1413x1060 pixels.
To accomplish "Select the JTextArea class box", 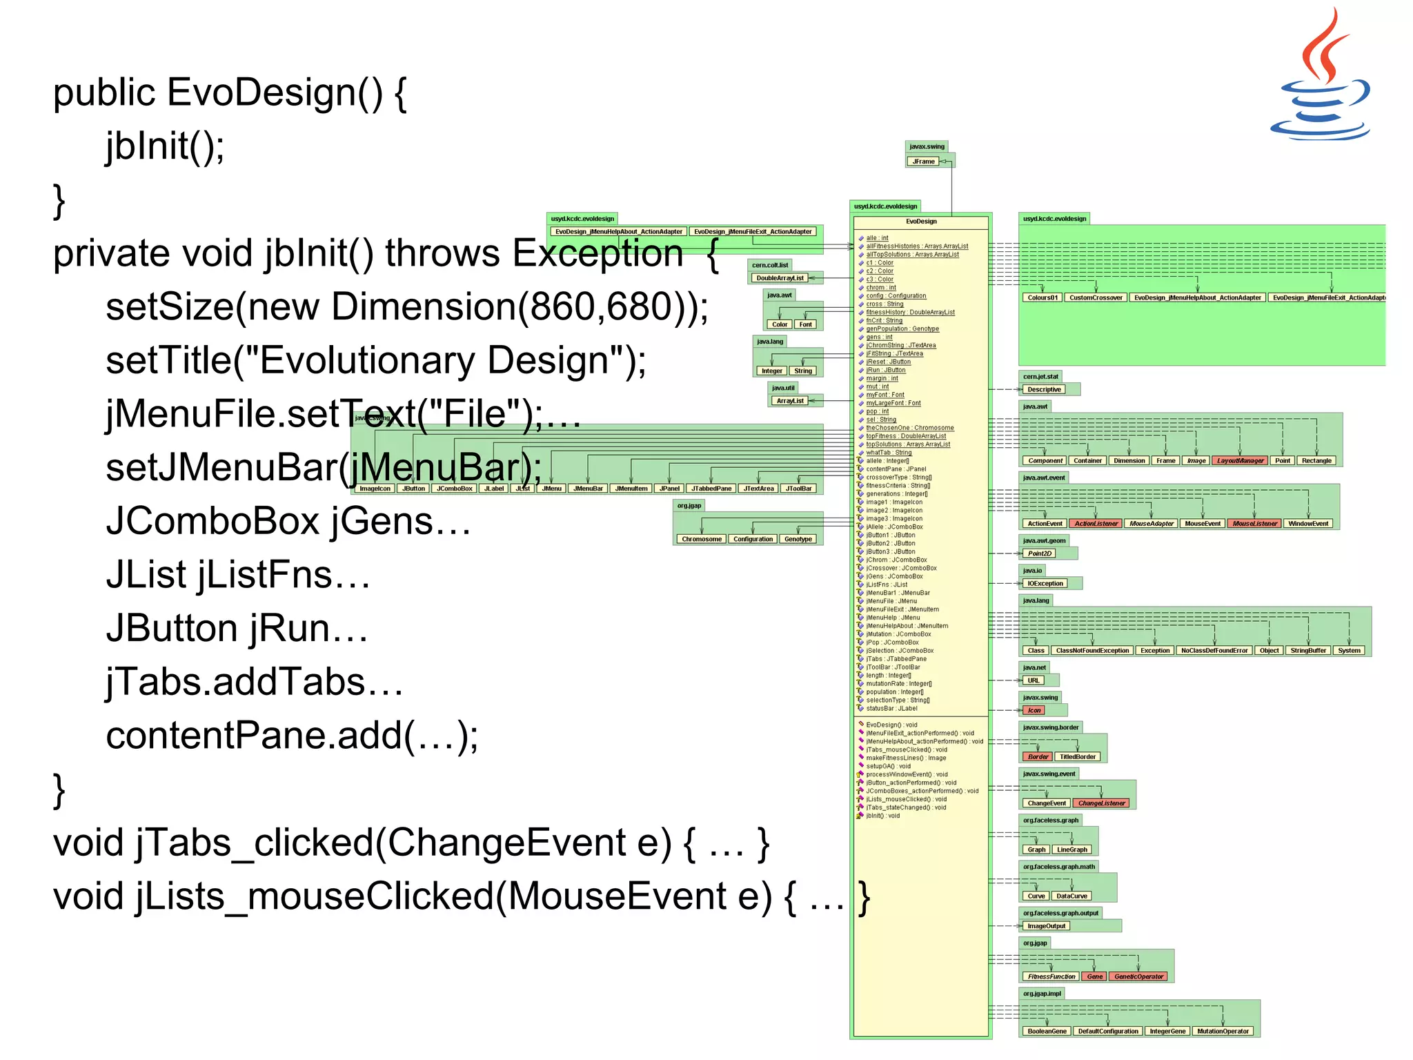I will [758, 489].
